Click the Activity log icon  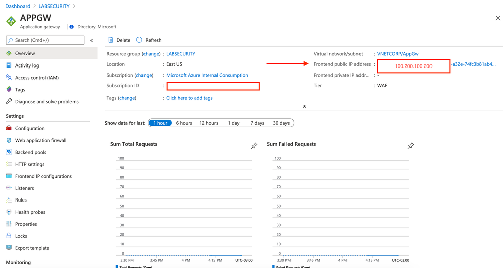point(9,65)
